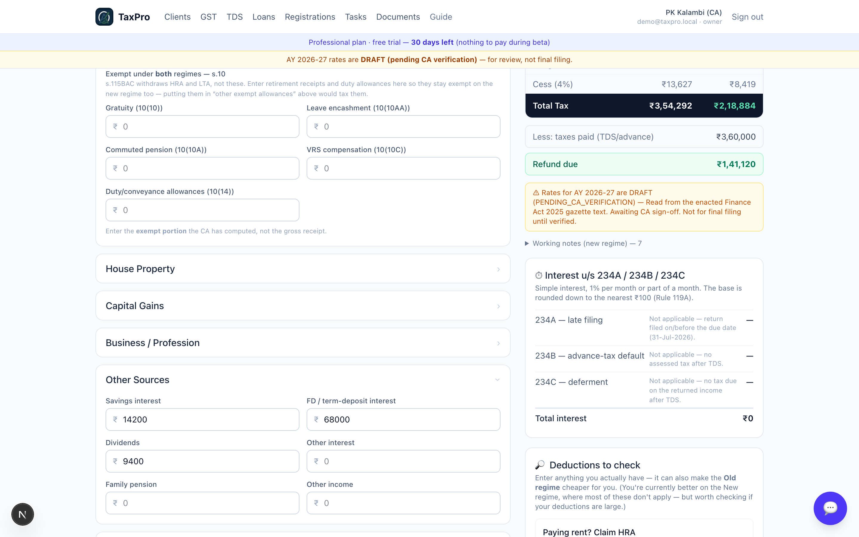
Task: Click the Total interest ₹0 value
Action: [748, 418]
